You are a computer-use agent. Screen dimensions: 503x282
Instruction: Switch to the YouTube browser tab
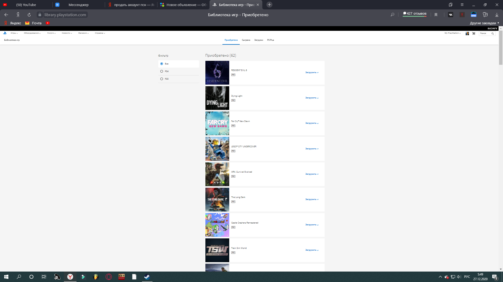click(x=26, y=5)
